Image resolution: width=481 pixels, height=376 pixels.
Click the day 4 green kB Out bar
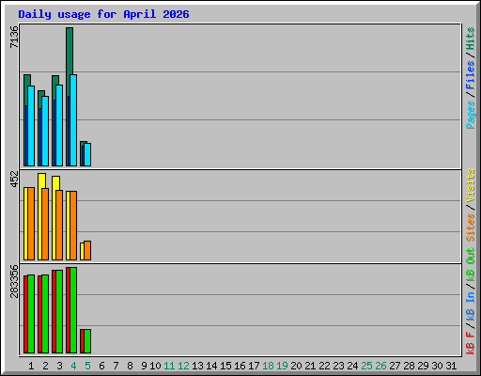click(x=73, y=310)
